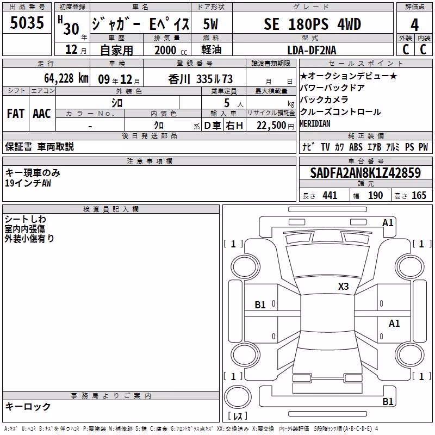Click sales point クルーズコントロール
This screenshot has height=435, width=435.
pos(340,112)
